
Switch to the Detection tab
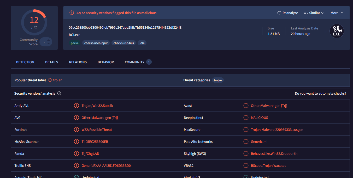[x=25, y=62]
